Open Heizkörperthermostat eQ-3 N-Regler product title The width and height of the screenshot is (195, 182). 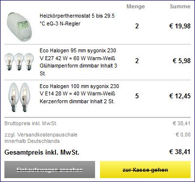pos(77,20)
